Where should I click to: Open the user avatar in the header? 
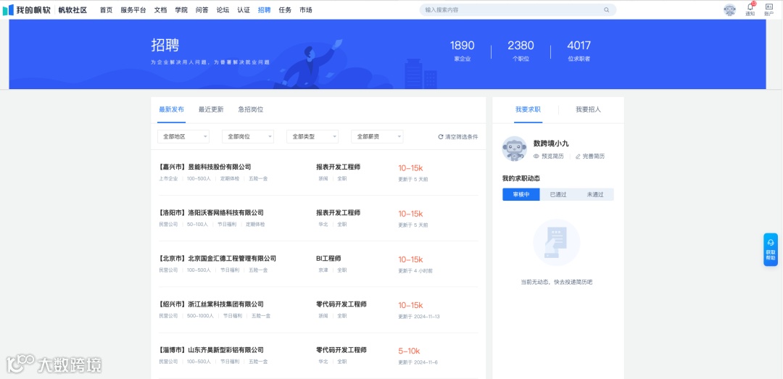click(729, 10)
